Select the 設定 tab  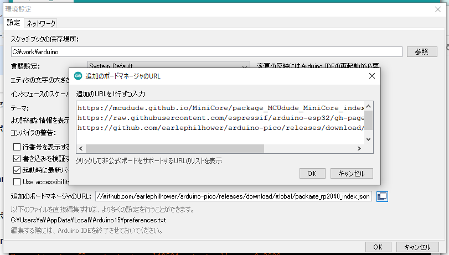click(13, 23)
